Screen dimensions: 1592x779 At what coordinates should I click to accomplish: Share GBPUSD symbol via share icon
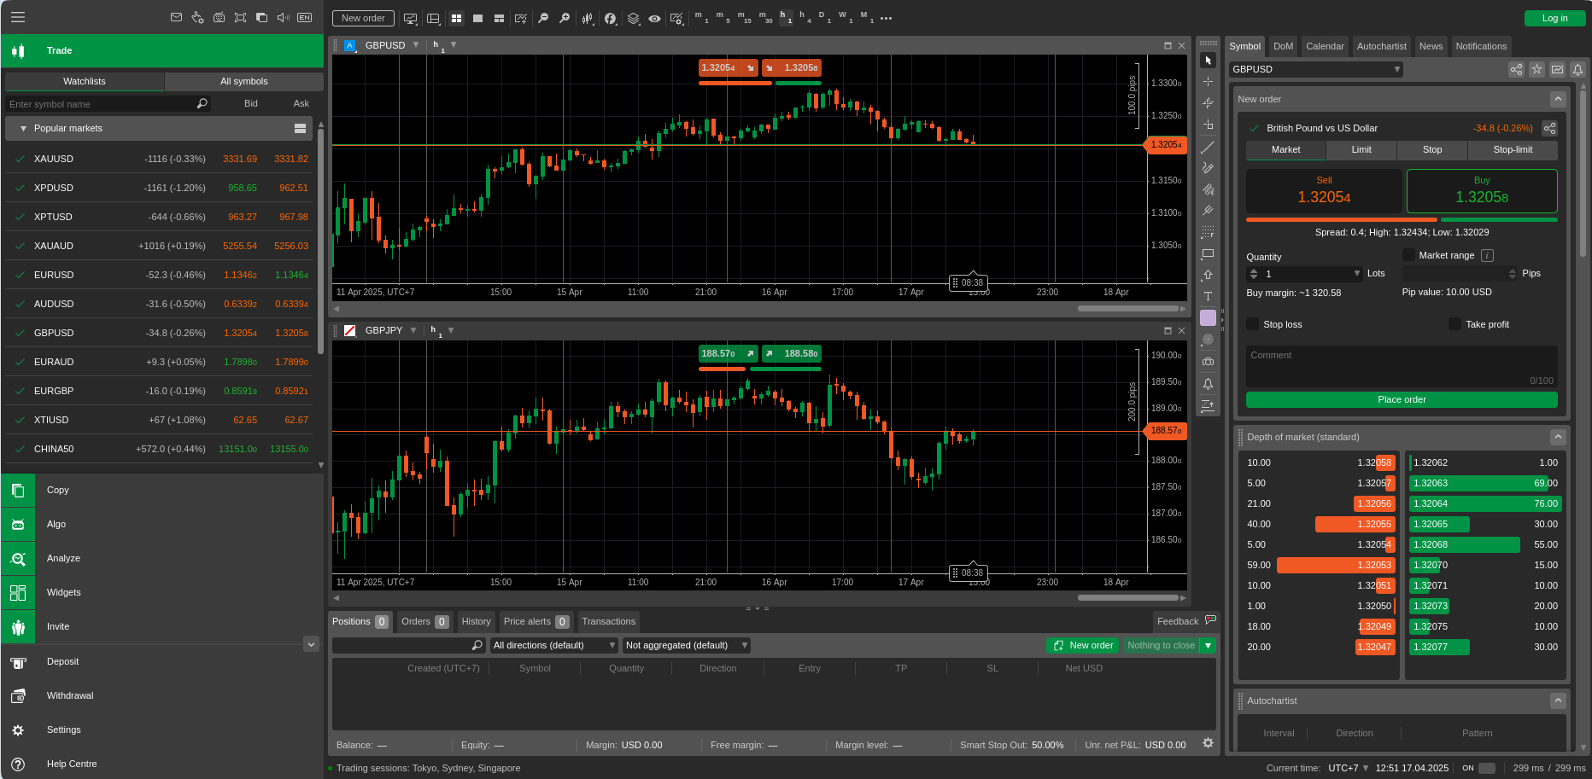point(1516,69)
